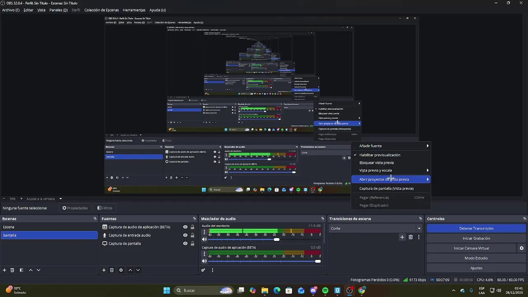Move scene down with Escenas down arrow
528x297 pixels.
coord(38,270)
